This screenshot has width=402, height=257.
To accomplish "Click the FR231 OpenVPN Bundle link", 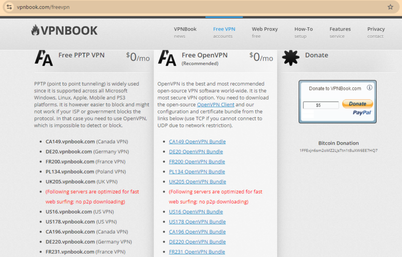I will [x=197, y=252].
